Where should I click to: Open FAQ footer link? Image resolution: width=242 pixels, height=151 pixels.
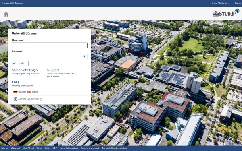click(x=55, y=148)
